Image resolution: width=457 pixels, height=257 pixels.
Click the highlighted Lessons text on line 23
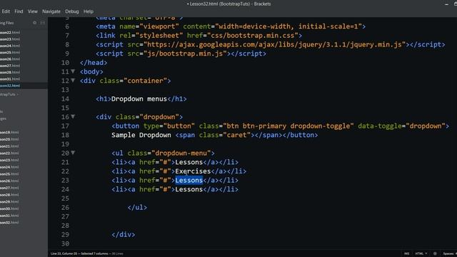coord(189,181)
